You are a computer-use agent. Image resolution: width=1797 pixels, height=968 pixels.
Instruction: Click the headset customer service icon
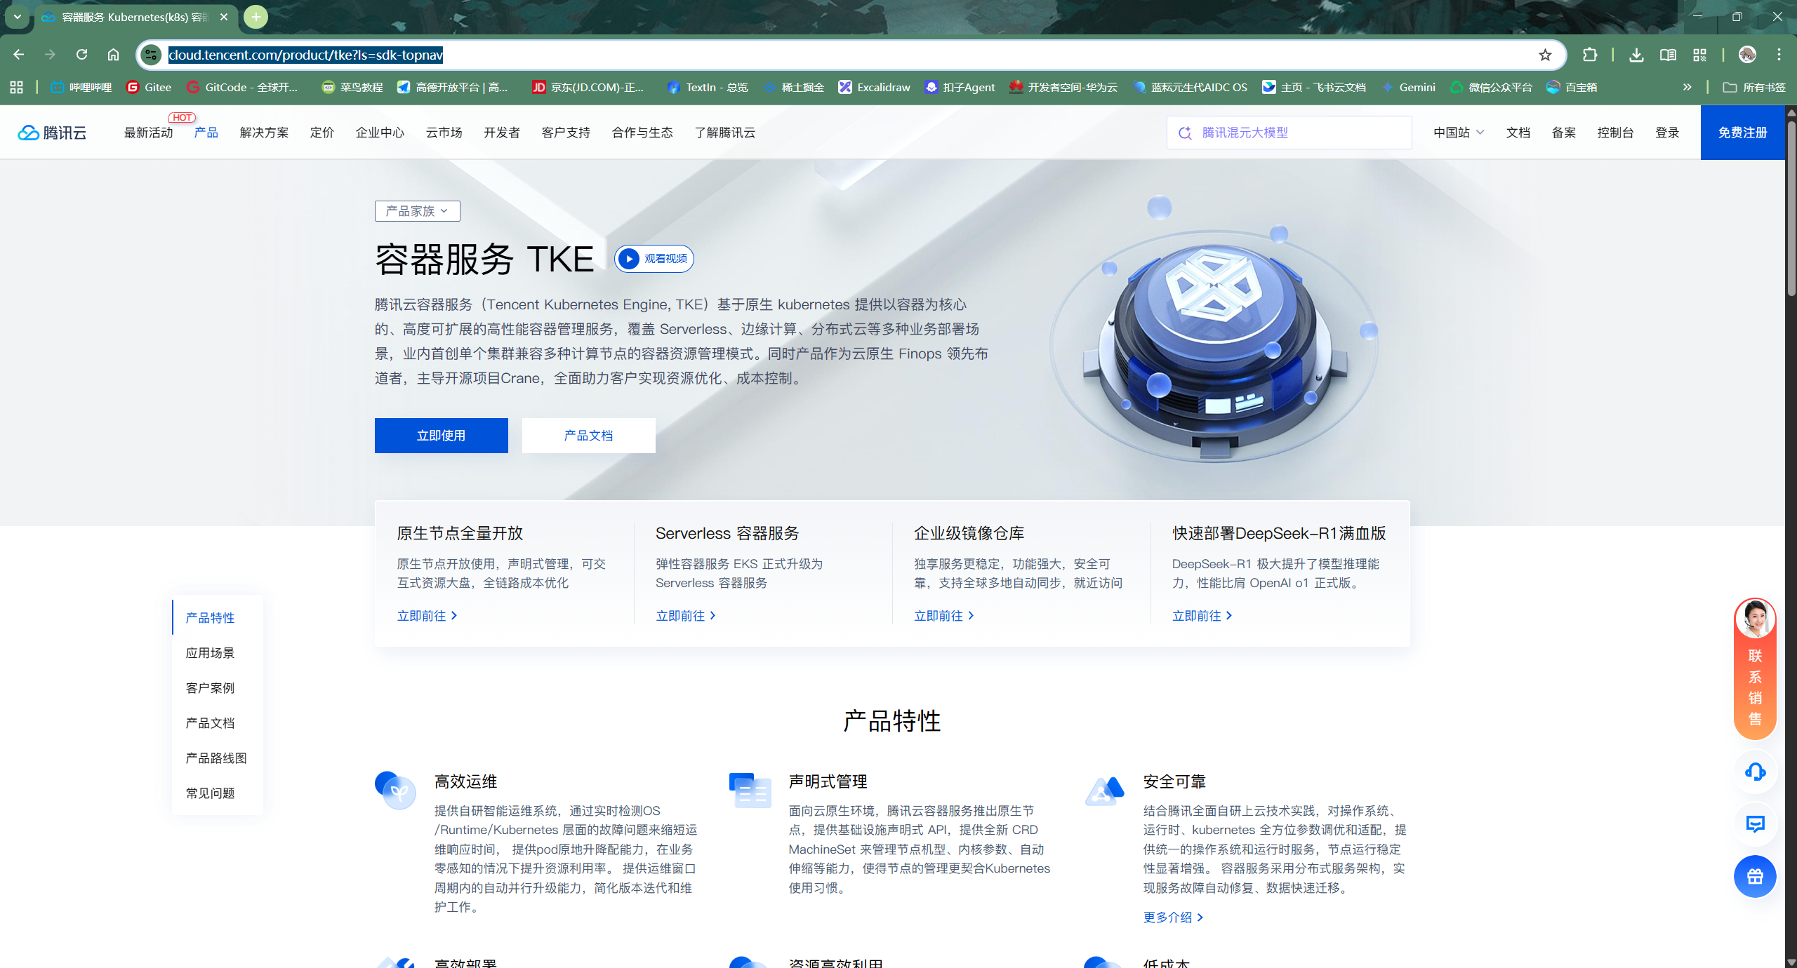tap(1755, 772)
